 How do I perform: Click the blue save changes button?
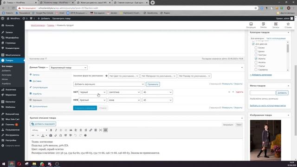(85, 108)
